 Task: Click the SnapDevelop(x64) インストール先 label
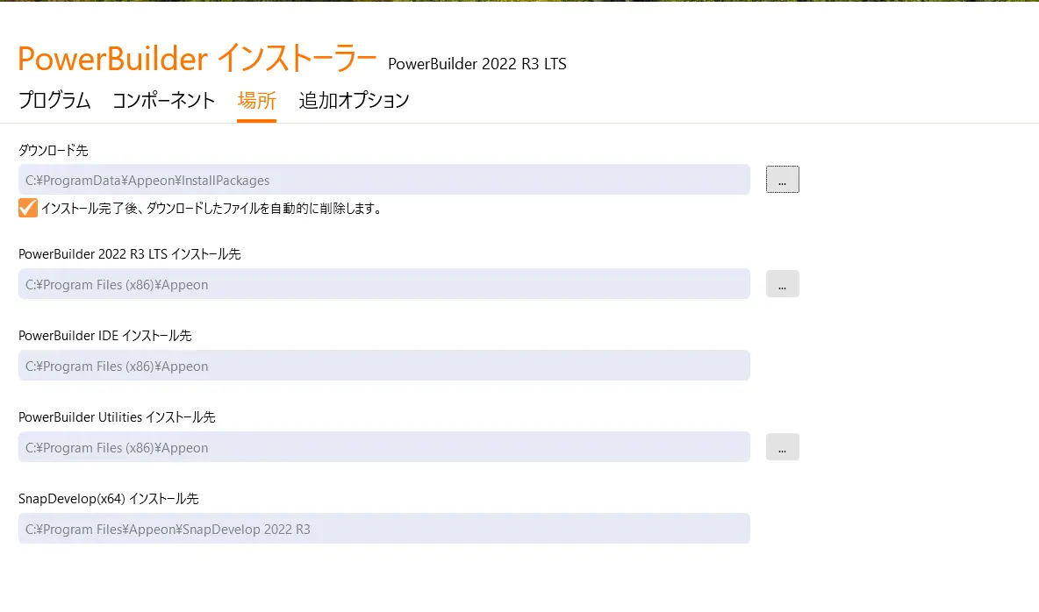coord(108,499)
